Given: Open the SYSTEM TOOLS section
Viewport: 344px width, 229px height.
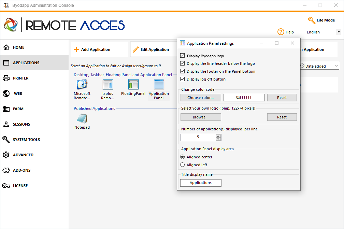Looking at the screenshot, I should [x=34, y=140].
